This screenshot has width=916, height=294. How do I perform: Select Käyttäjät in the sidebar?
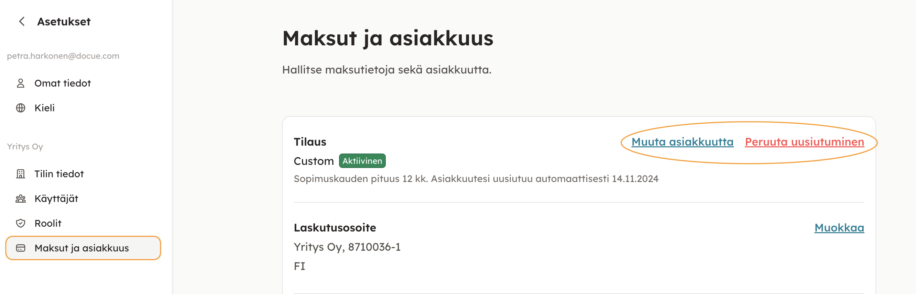56,199
